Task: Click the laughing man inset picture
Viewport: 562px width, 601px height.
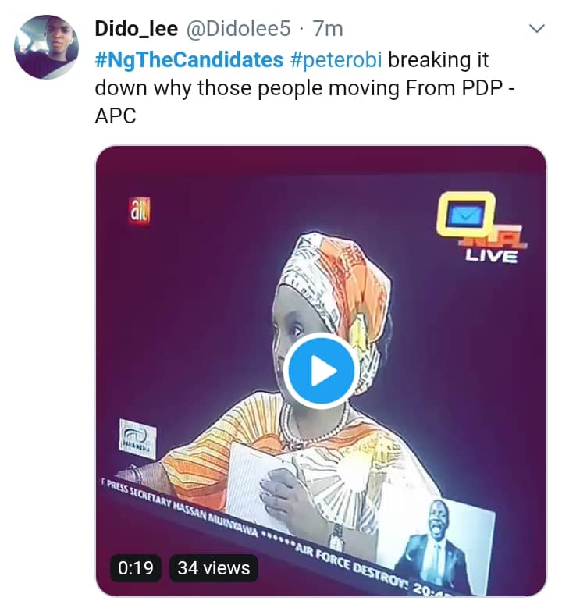Action: (443, 541)
